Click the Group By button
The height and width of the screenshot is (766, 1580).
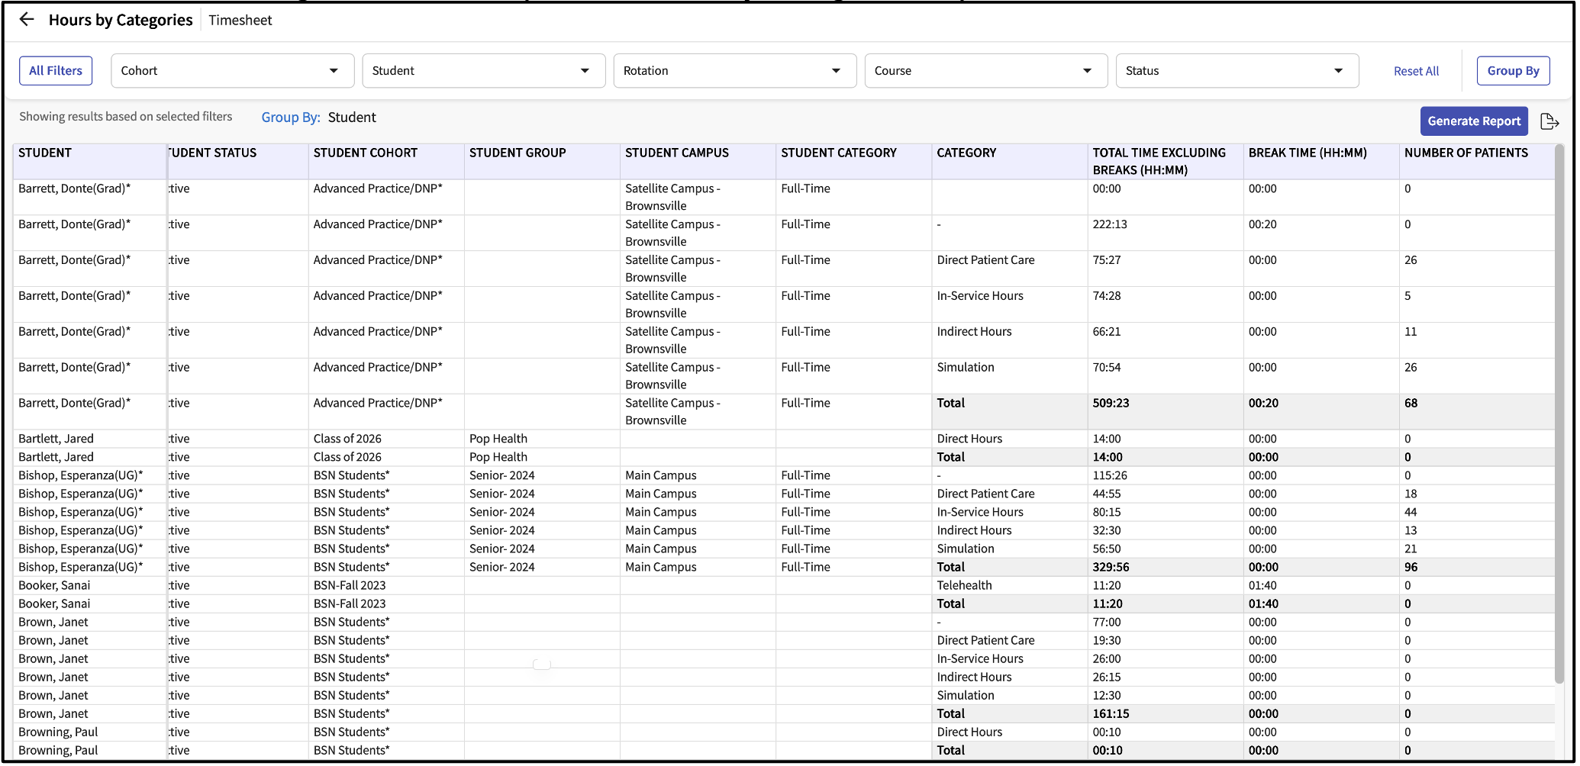pyautogui.click(x=1513, y=71)
